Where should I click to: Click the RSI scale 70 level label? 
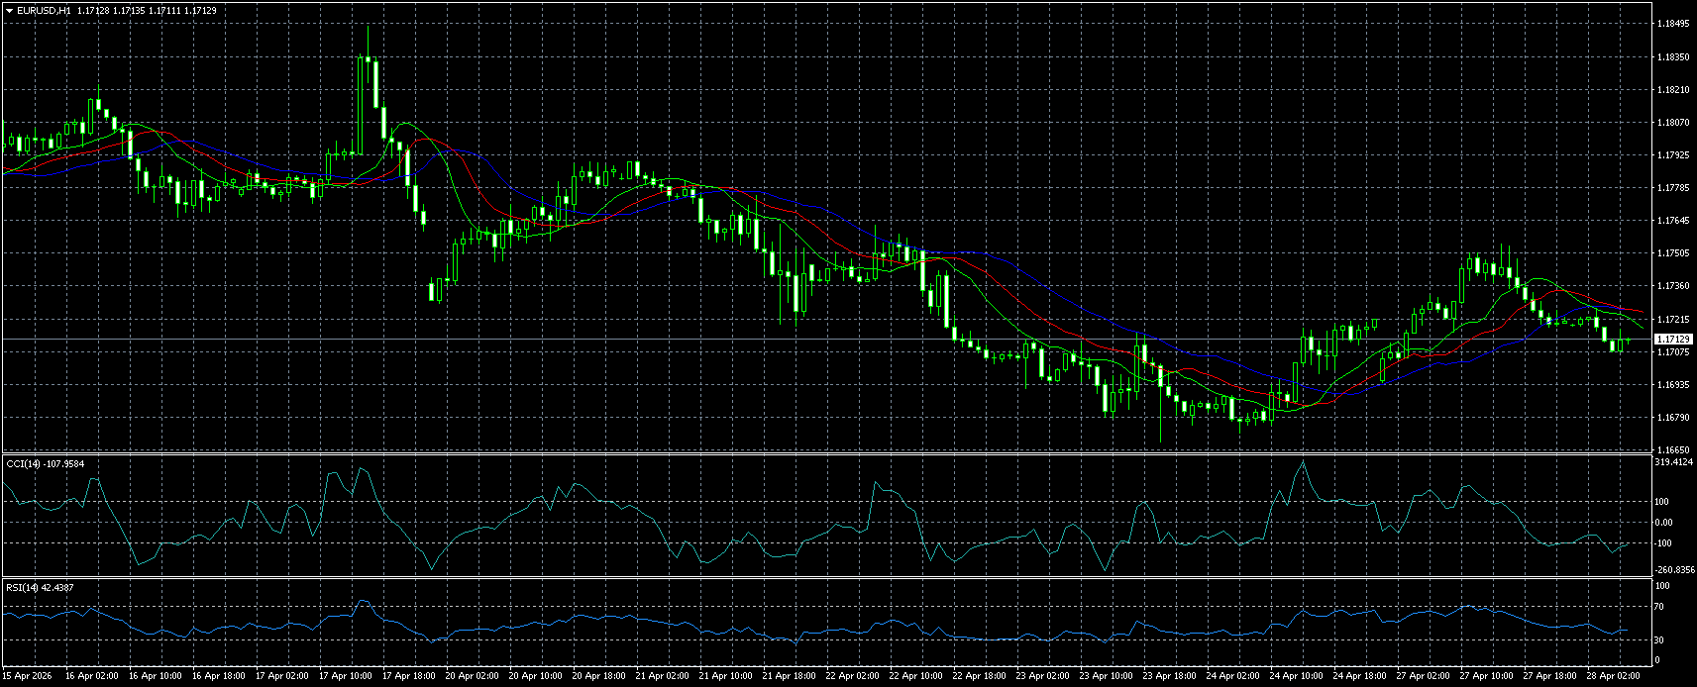(x=1659, y=607)
